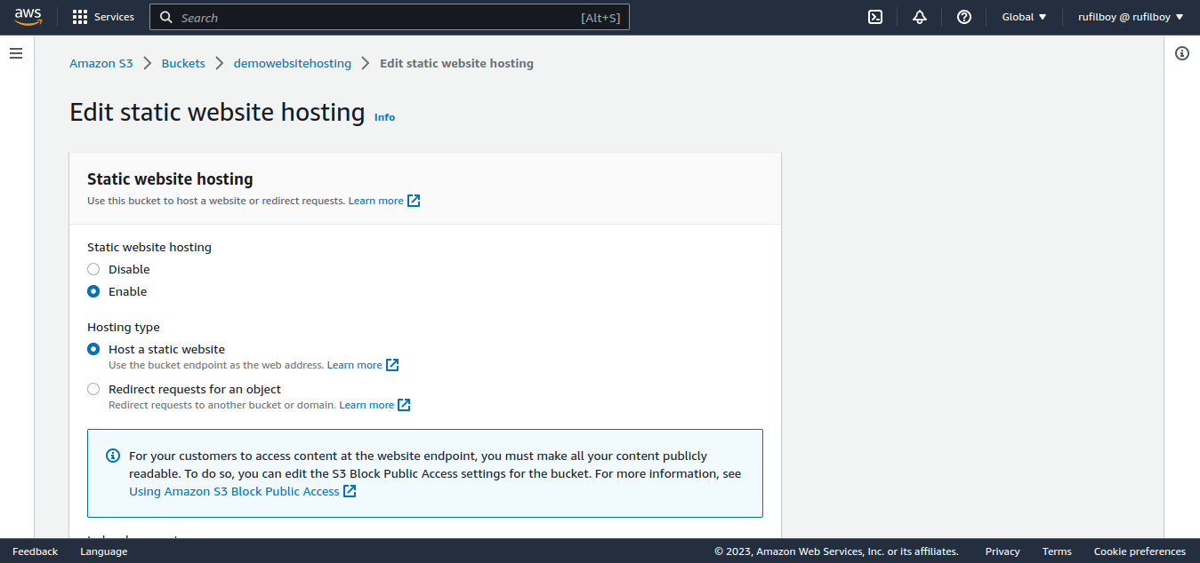Choose Host a static website option

coord(93,349)
